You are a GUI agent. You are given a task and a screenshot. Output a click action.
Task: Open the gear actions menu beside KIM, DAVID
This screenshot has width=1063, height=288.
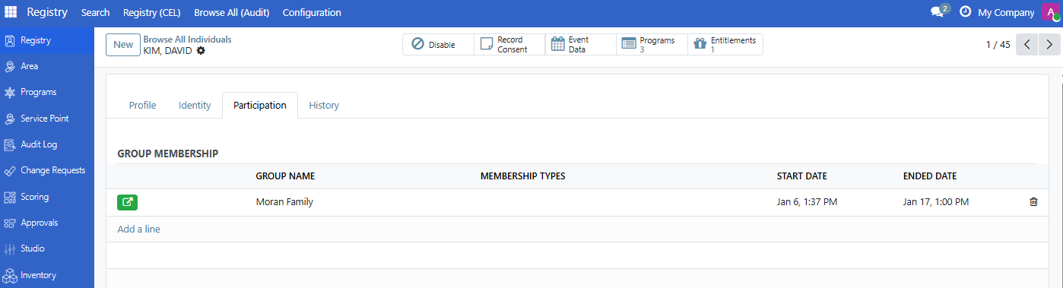(201, 50)
